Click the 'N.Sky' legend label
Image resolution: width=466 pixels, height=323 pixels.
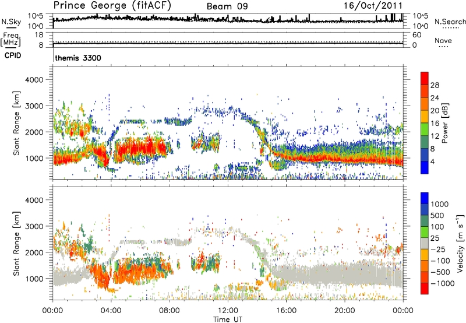[x=11, y=22]
